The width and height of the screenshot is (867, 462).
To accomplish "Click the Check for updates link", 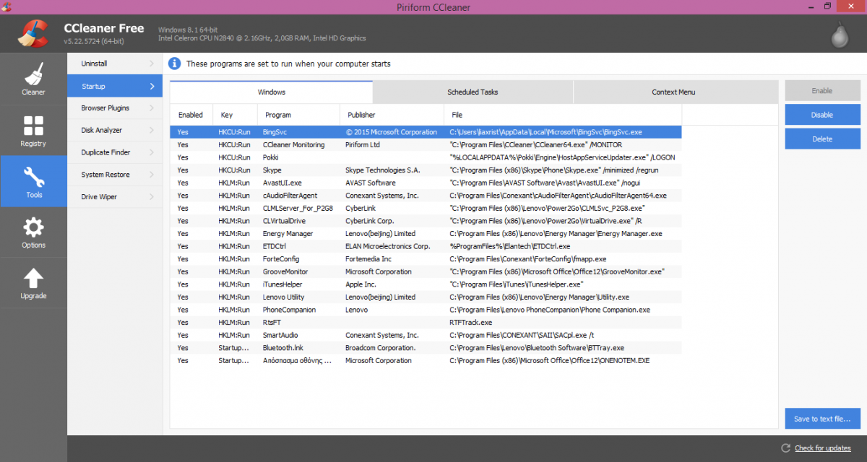I will pos(822,448).
